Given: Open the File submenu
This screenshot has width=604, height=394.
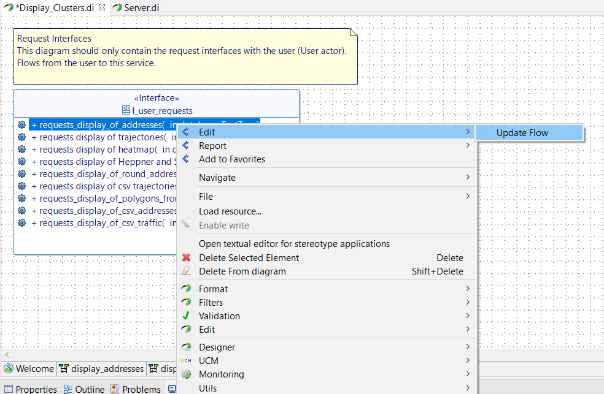Looking at the screenshot, I should [327, 197].
